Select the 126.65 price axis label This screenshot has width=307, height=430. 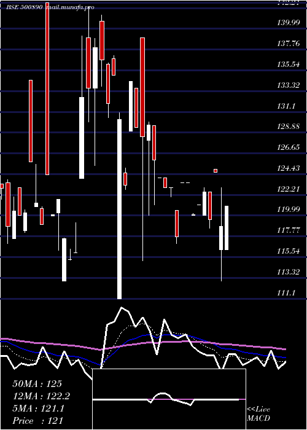289,148
